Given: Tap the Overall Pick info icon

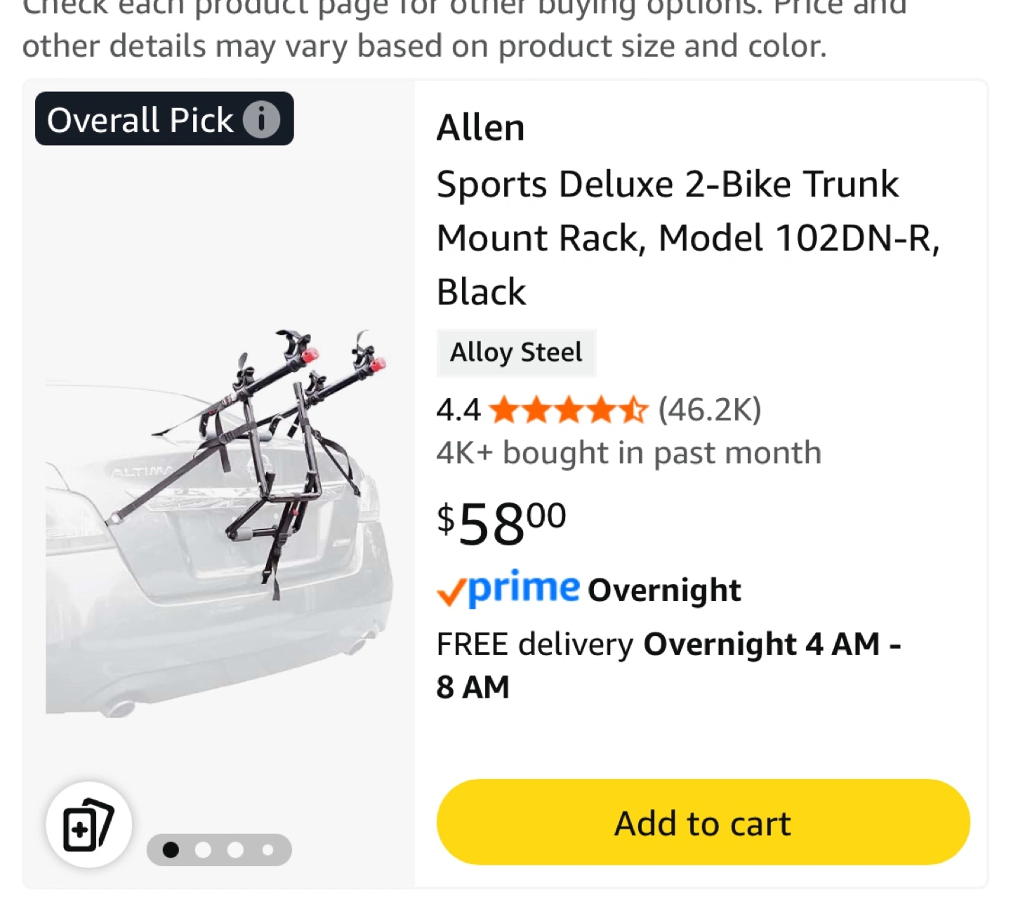Looking at the screenshot, I should pyautogui.click(x=261, y=120).
